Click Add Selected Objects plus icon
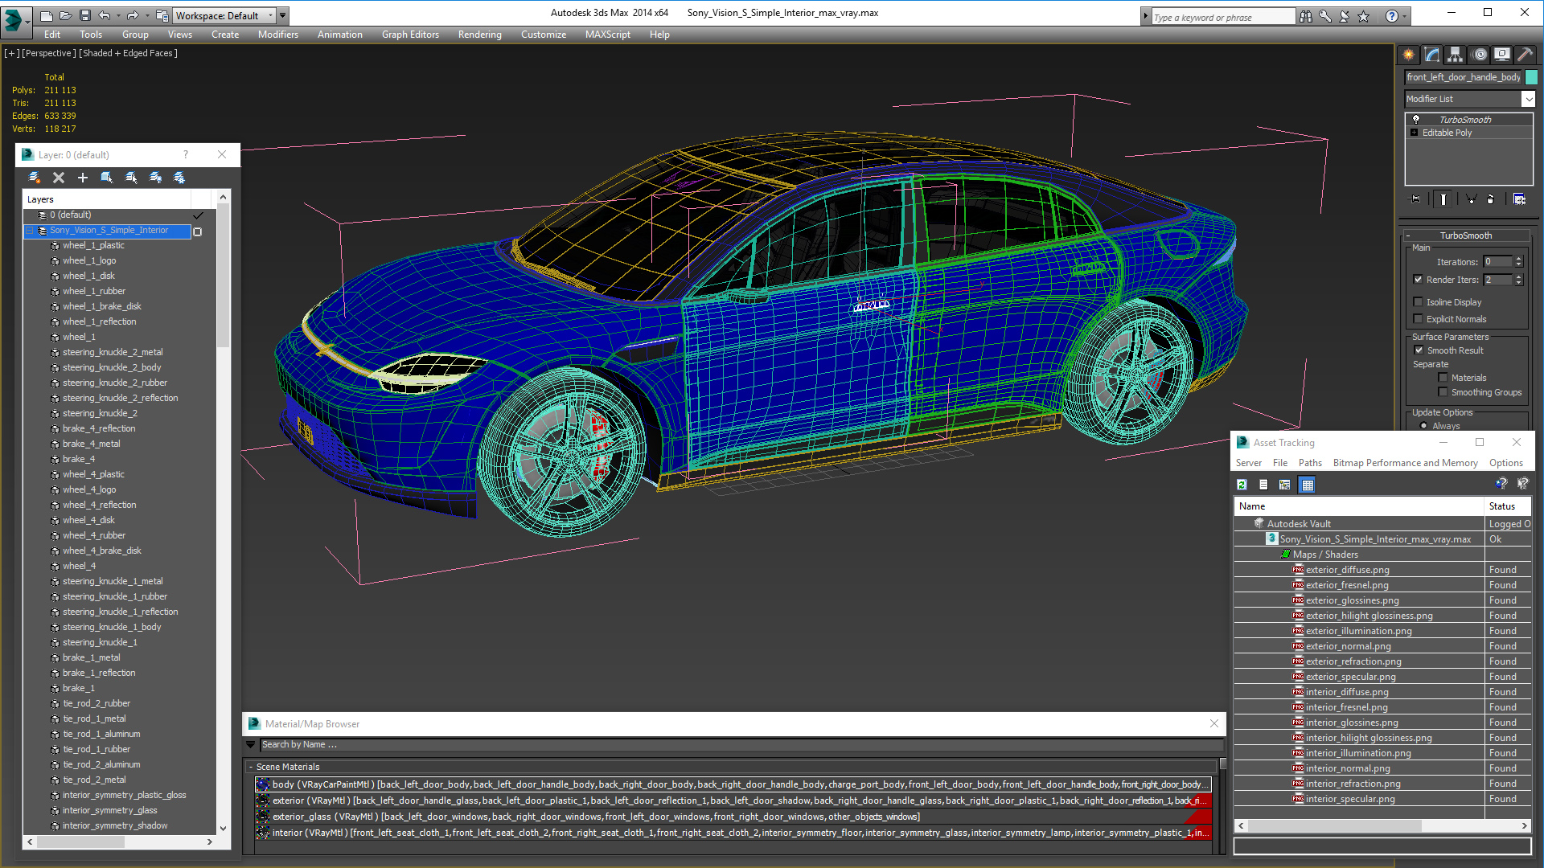Viewport: 1544px width, 868px height. click(x=83, y=178)
